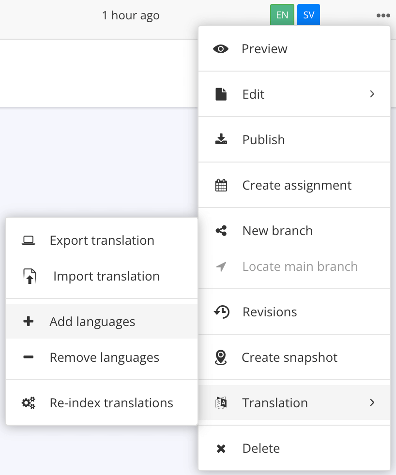
Task: Click the clock-rewind icon beside Revisions
Action: (221, 312)
